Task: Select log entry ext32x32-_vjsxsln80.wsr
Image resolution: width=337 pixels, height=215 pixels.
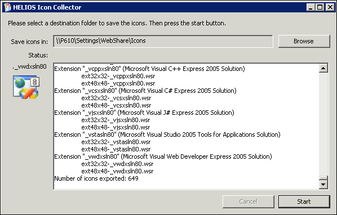Action: (x=116, y=120)
